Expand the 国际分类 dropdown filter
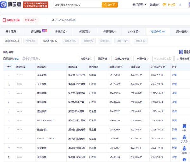The width and height of the screenshot is (190, 162). pos(104,59)
